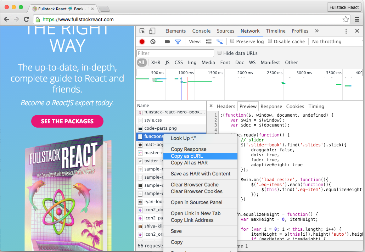Activate the inspect element picker icon
Screen dimensions: 365x252
pyautogui.click(x=142, y=31)
